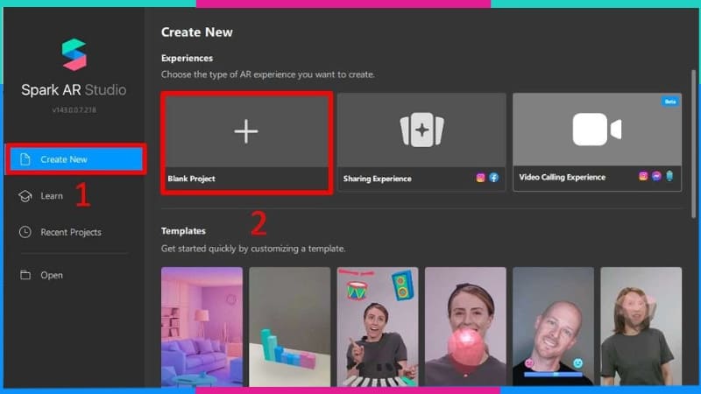Choose the Video Calling Experience card
The height and width of the screenshot is (394, 701).
[x=598, y=143]
